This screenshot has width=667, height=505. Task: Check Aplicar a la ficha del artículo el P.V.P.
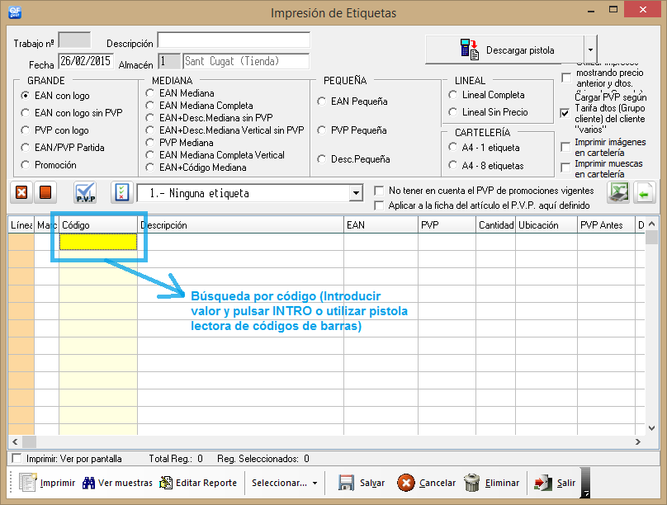click(x=379, y=205)
